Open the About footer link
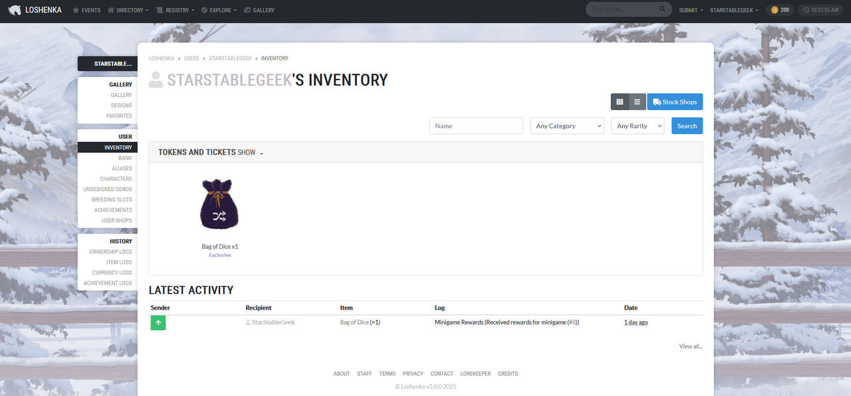 [342, 374]
